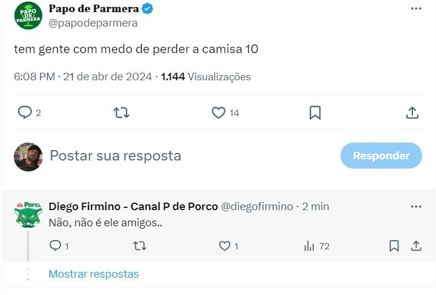436x295 pixels.
Task: Bookmark the main tweet
Action: tap(315, 113)
